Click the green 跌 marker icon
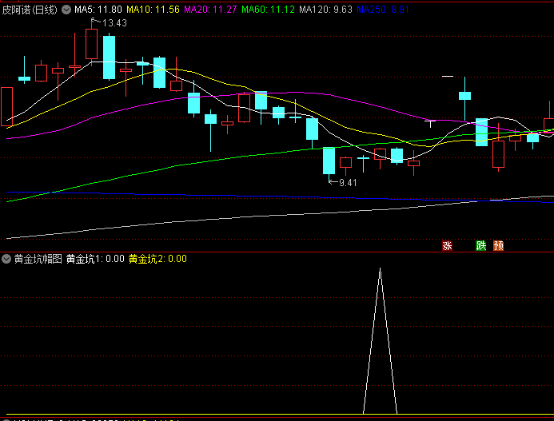 [x=480, y=246]
